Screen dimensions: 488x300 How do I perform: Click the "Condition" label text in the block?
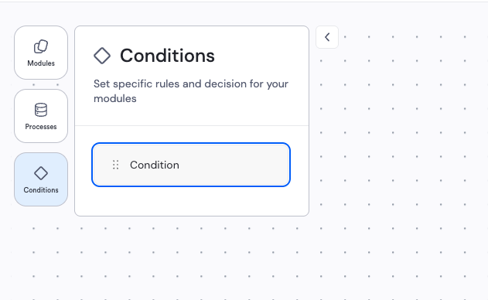pyautogui.click(x=155, y=165)
